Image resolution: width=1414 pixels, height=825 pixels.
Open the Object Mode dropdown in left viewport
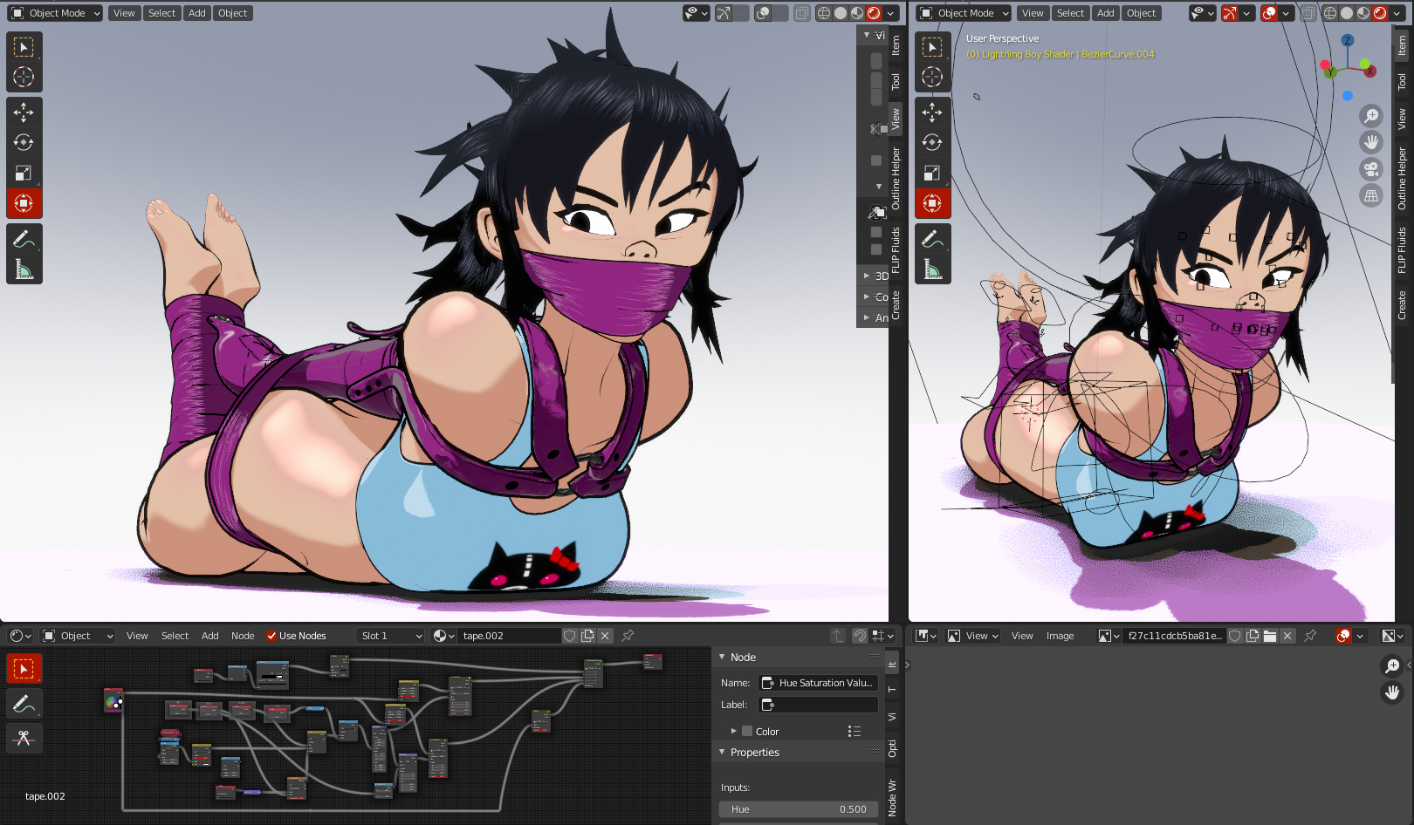(x=56, y=13)
